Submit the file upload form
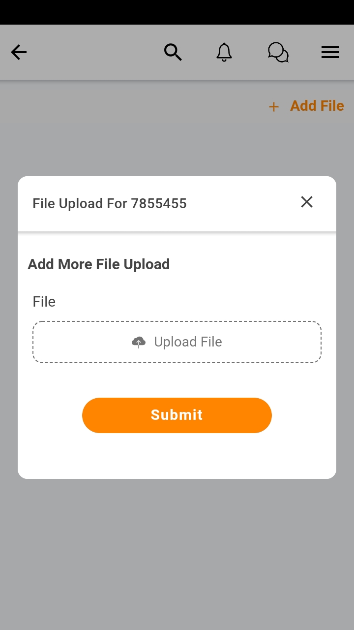Screen dimensions: 354x630 177,415
